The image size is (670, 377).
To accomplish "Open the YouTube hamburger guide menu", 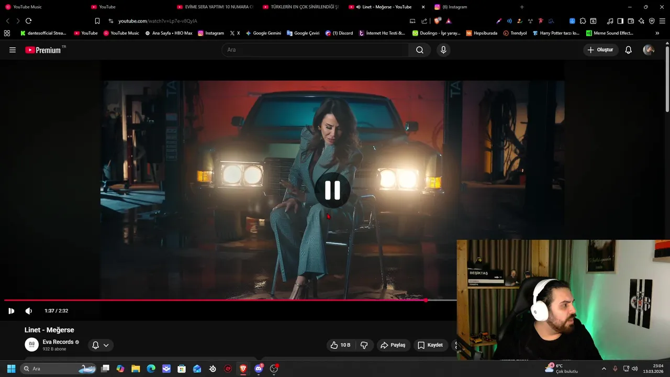I will [13, 50].
